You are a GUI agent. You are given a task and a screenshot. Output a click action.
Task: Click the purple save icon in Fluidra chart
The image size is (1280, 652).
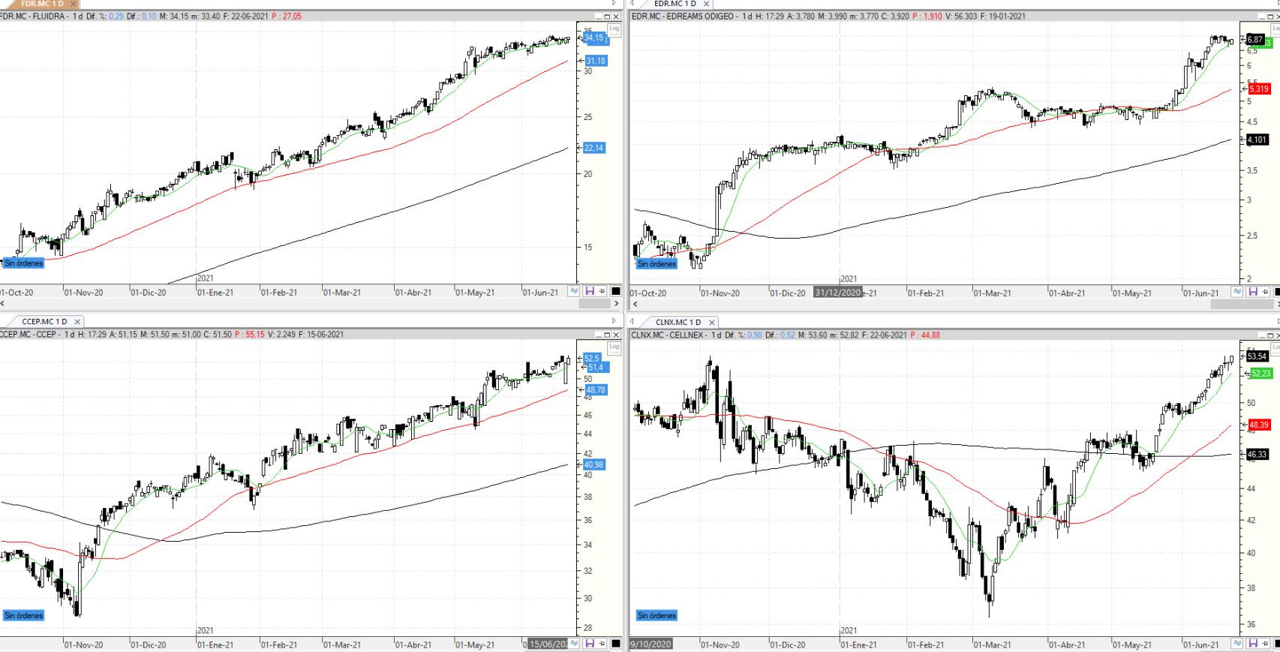point(589,292)
